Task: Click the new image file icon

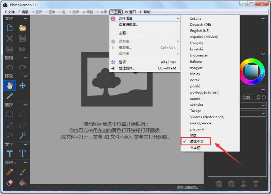Action: tap(9, 28)
